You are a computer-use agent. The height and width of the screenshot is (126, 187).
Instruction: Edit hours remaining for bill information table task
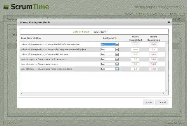(x=153, y=45)
